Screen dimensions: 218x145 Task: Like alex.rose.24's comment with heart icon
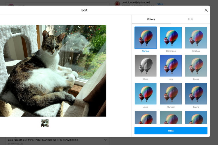[x=106, y=140]
